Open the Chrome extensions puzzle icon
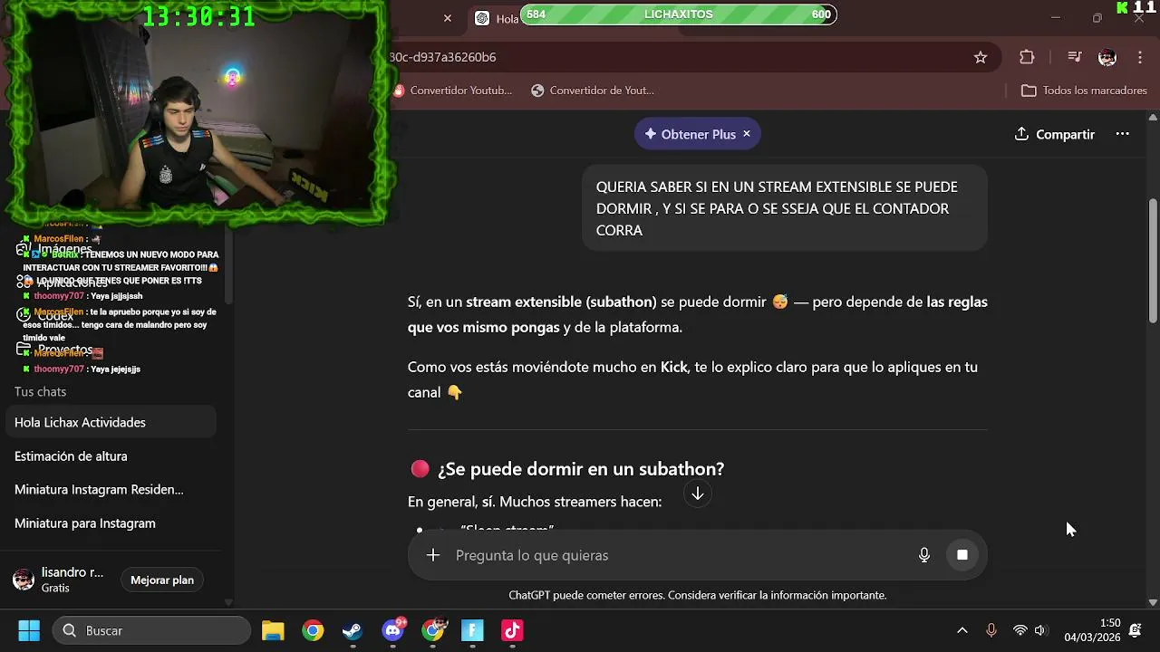This screenshot has width=1160, height=652. 1027,57
